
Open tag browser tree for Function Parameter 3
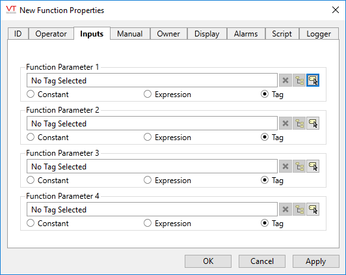point(299,166)
